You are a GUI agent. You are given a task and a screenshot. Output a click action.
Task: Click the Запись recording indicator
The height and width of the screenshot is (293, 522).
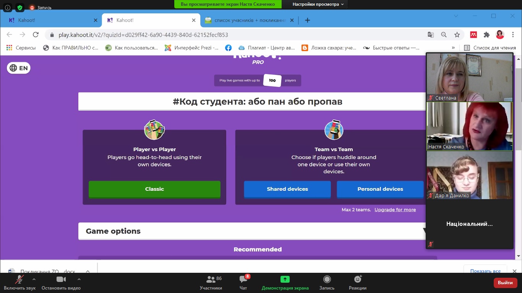[x=41, y=7]
